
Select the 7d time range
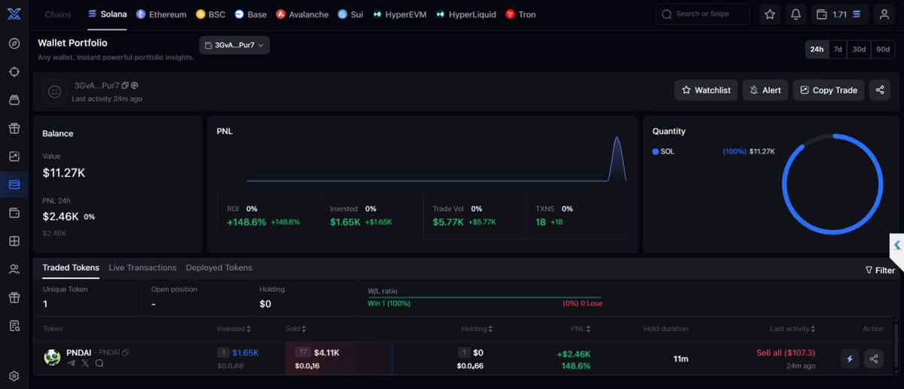pos(838,49)
